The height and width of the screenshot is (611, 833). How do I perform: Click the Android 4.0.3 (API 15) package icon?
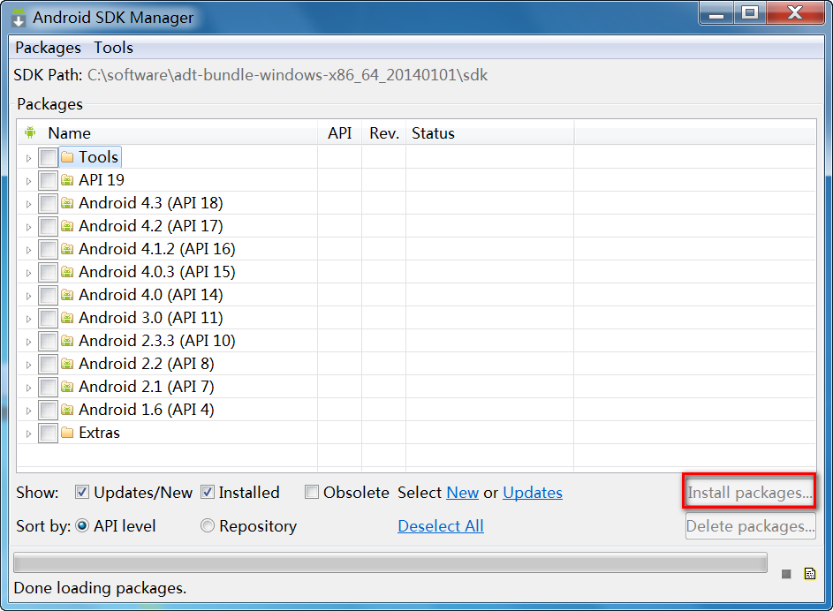(67, 272)
